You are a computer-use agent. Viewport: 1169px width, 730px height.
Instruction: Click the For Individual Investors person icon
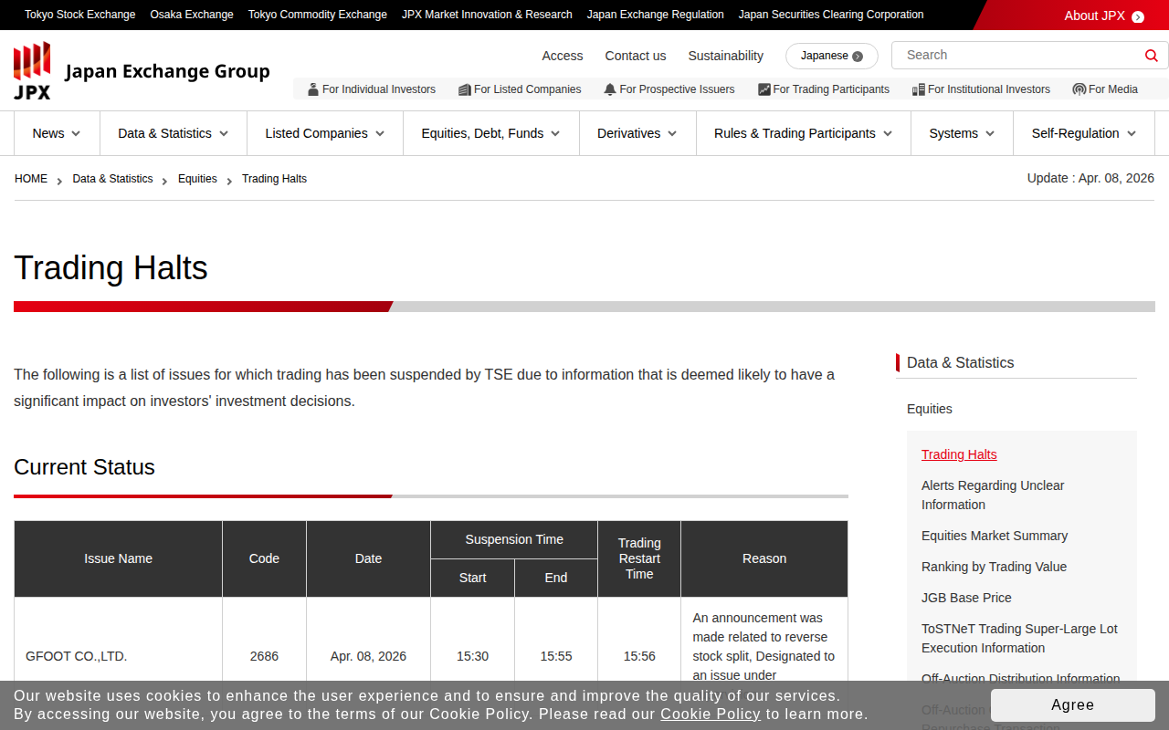[x=313, y=89]
